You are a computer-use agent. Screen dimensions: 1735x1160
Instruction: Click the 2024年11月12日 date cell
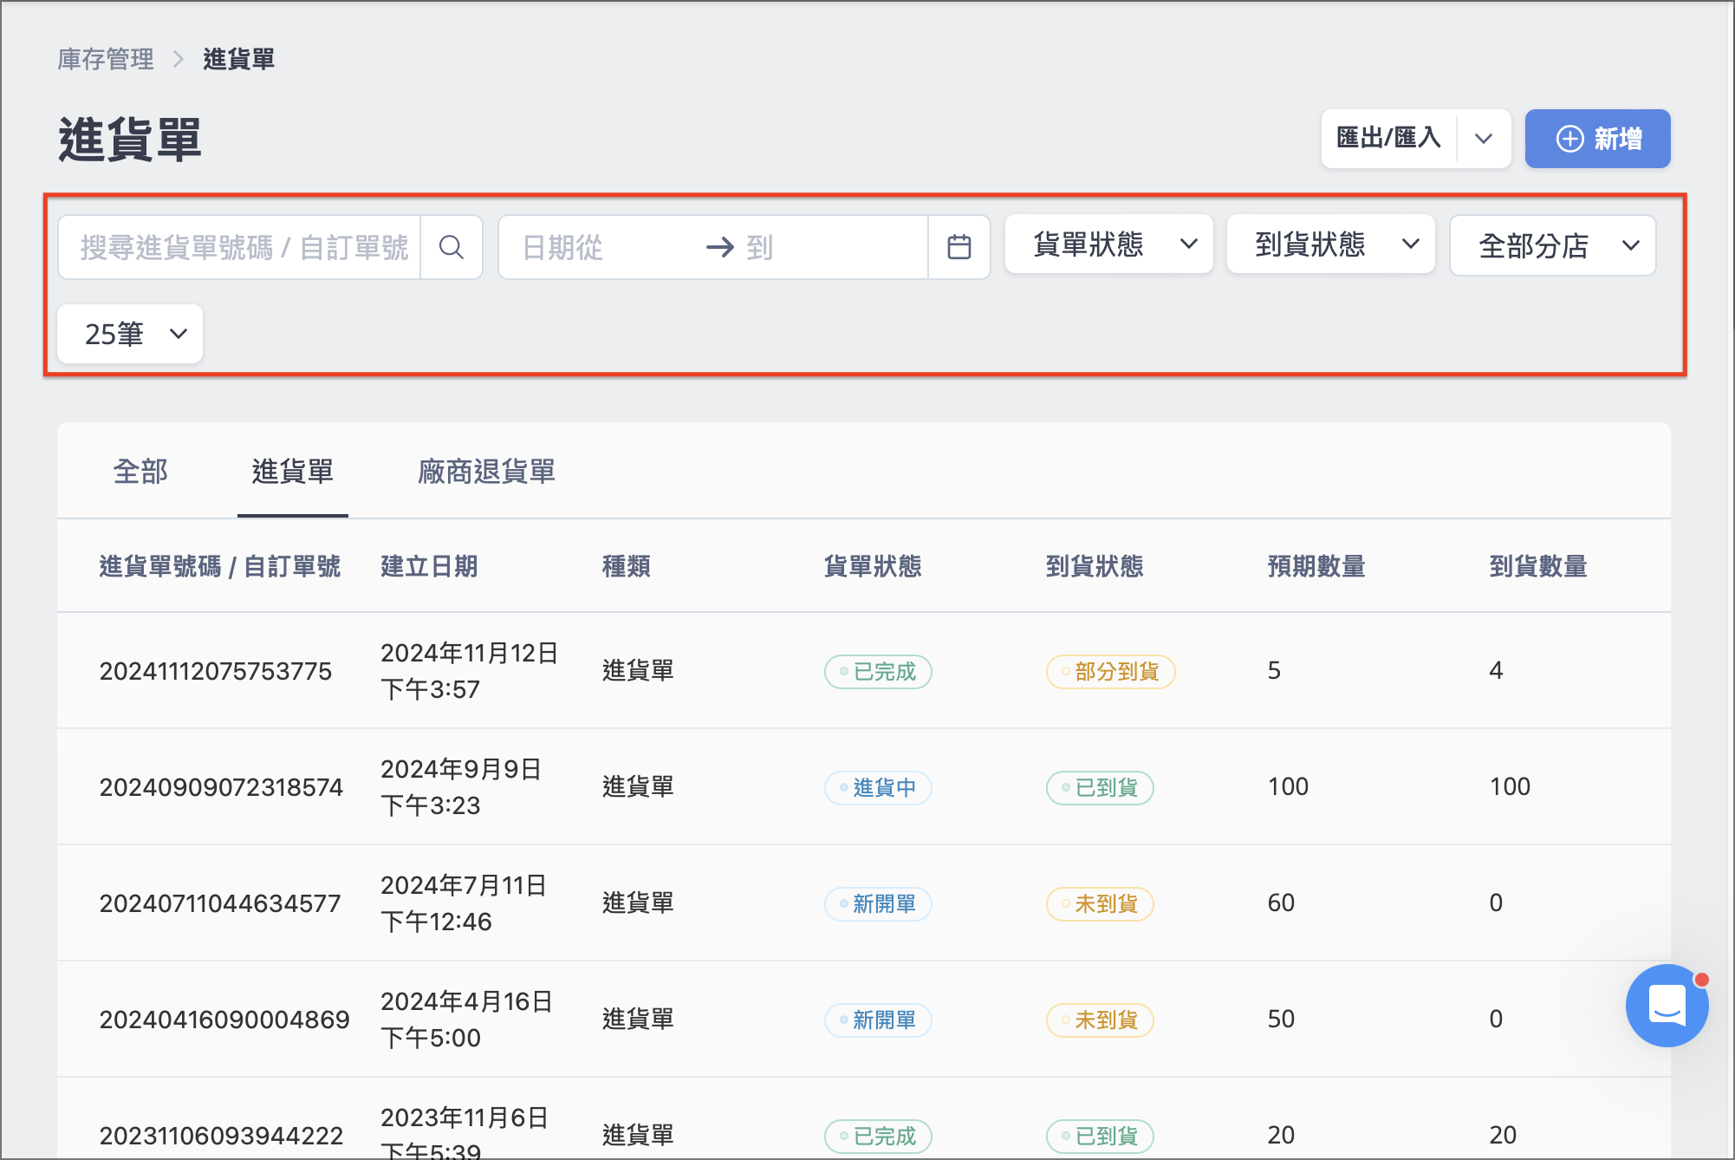click(x=469, y=671)
